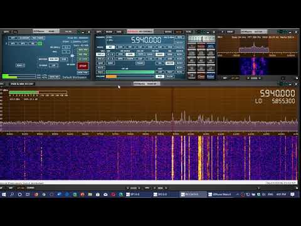This screenshot has height=226, width=301.
Task: Click main spectrum RBW right arrow
Action: pos(166,188)
